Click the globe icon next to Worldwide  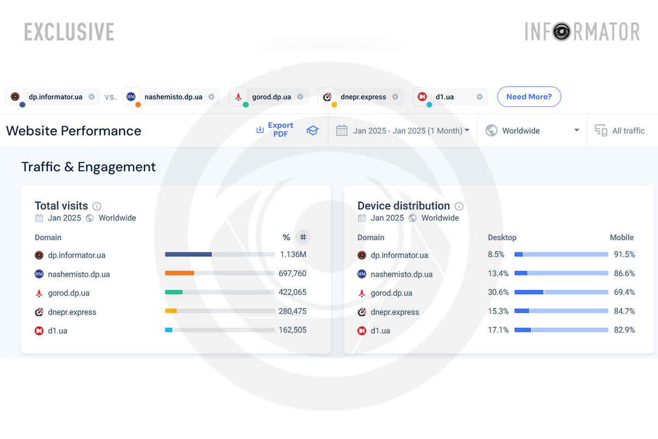point(491,131)
